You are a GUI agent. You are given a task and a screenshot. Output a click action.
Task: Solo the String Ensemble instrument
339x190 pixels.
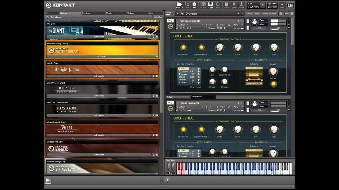pyautogui.click(x=248, y=21)
